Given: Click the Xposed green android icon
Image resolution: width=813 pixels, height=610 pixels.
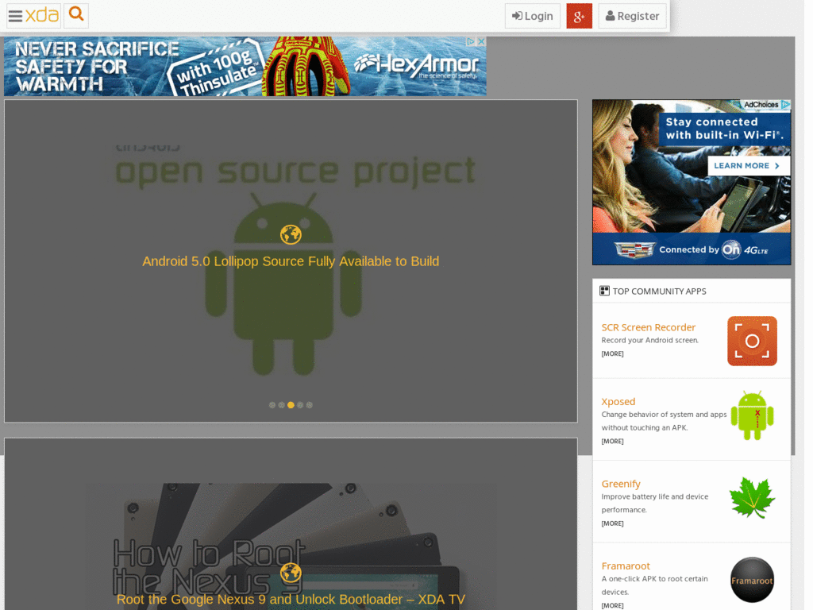Looking at the screenshot, I should pyautogui.click(x=752, y=415).
